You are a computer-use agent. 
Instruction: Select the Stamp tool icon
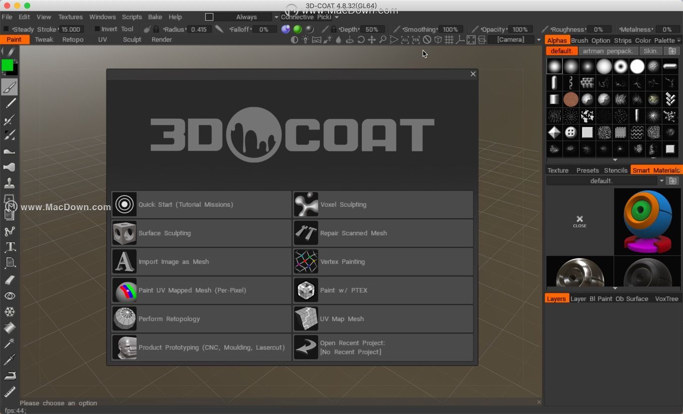point(10,183)
